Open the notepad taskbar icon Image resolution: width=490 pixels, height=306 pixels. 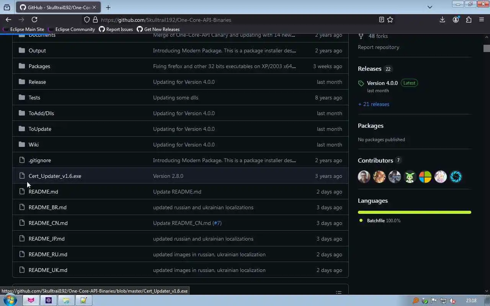[83, 300]
